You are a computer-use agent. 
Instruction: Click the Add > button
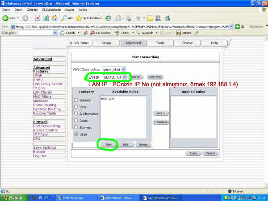tap(161, 113)
